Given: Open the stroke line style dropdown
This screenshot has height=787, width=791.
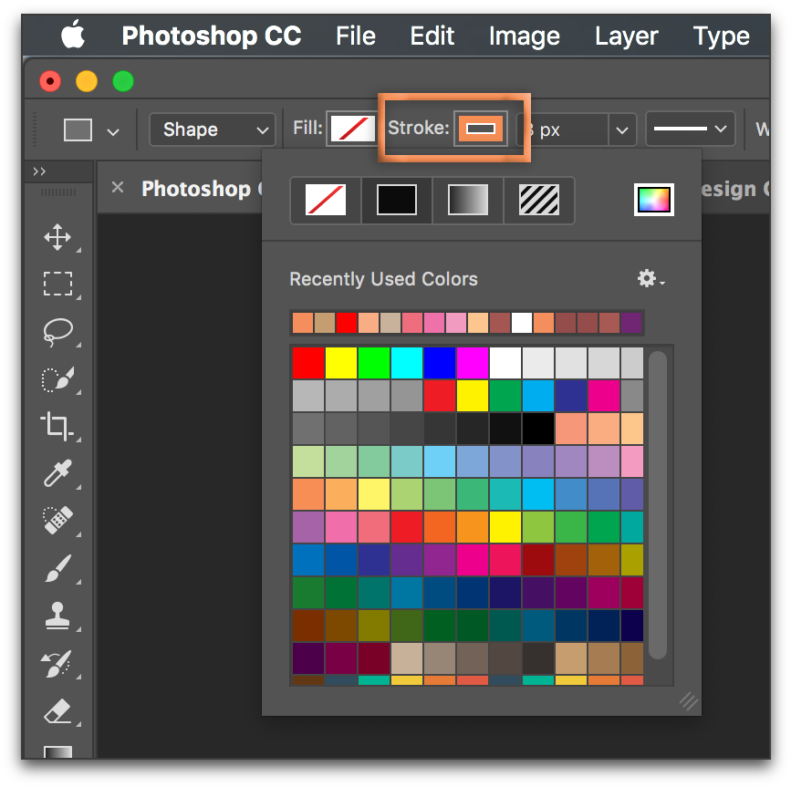Looking at the screenshot, I should tap(690, 129).
